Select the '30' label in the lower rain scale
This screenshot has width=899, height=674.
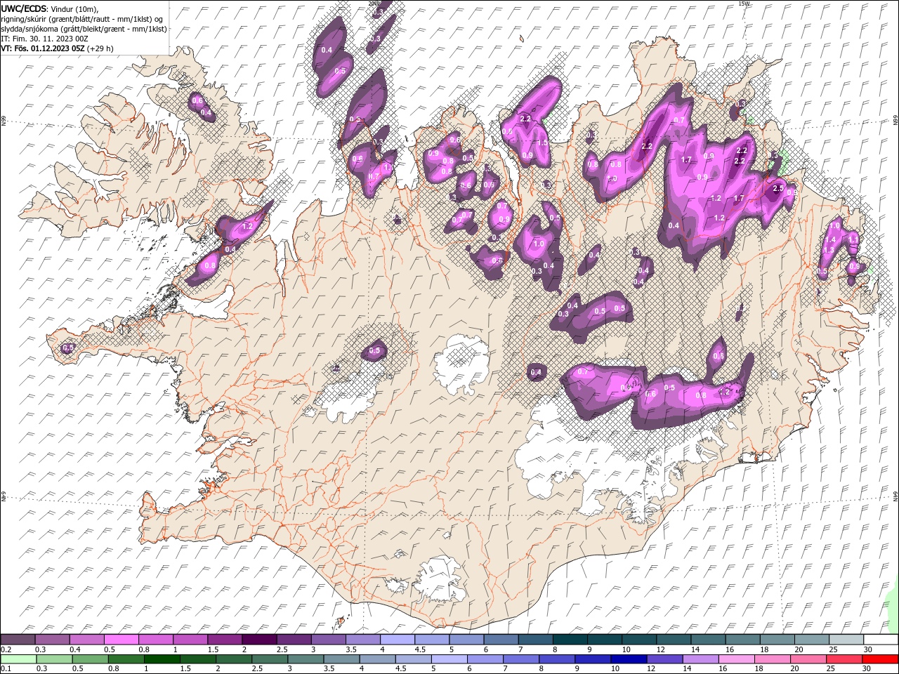pyautogui.click(x=866, y=669)
